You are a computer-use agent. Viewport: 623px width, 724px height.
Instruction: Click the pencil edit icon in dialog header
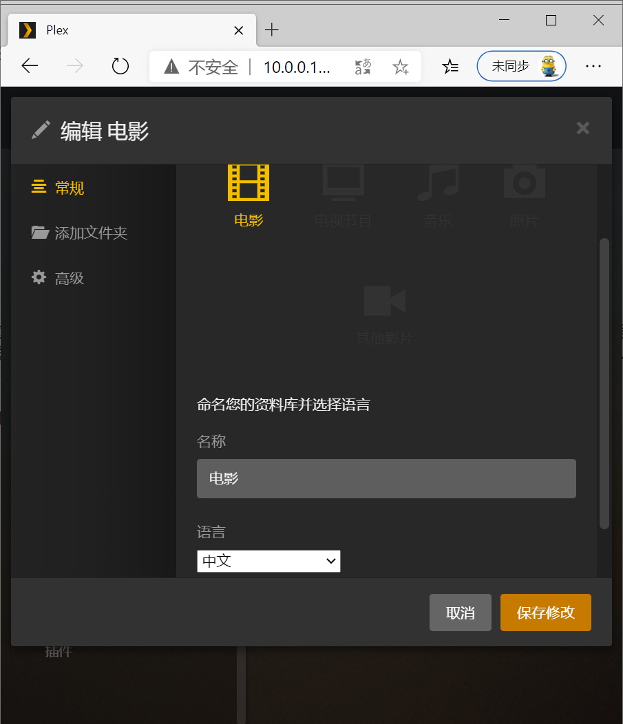[41, 130]
